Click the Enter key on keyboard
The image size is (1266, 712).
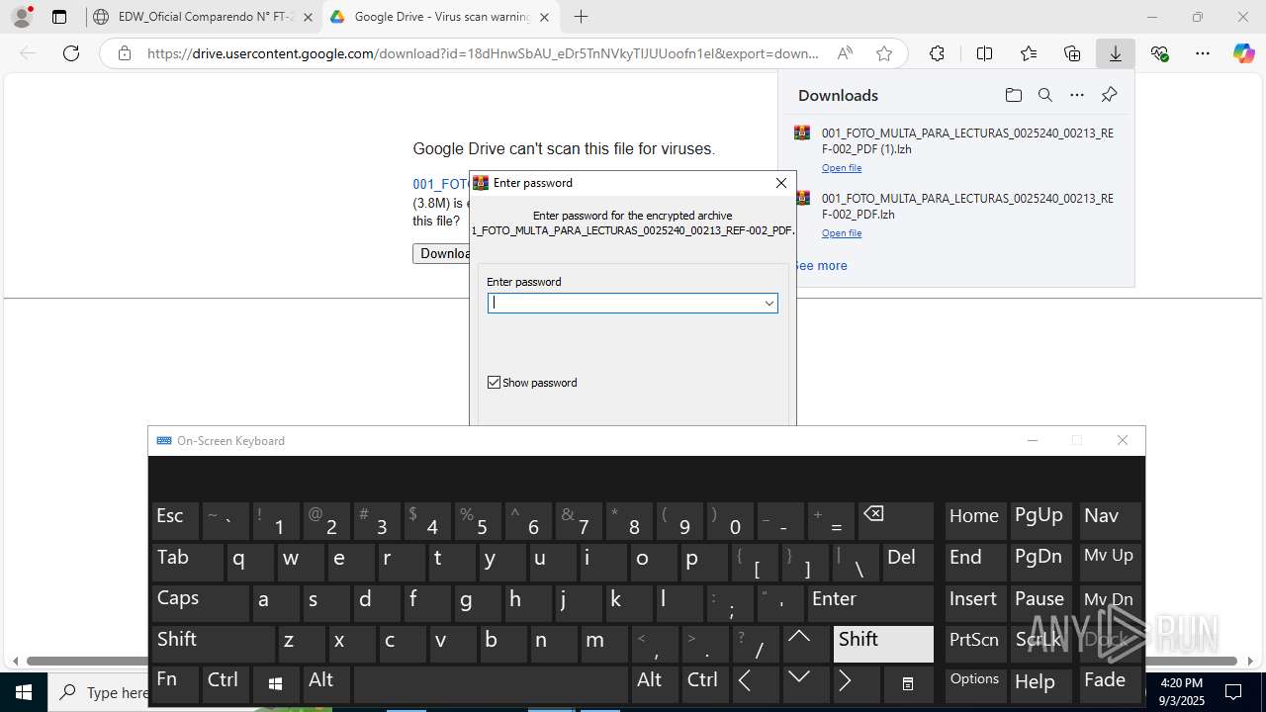click(x=869, y=602)
